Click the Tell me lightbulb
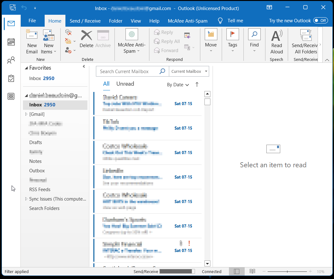 point(220,21)
